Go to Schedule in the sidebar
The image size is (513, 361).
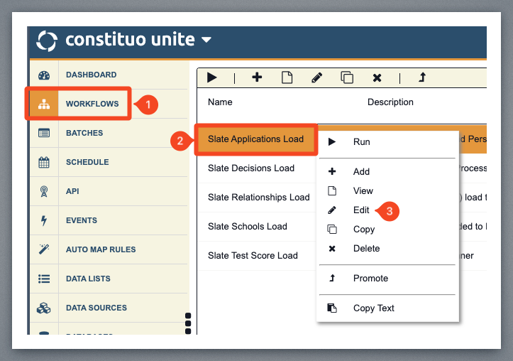[x=87, y=162]
